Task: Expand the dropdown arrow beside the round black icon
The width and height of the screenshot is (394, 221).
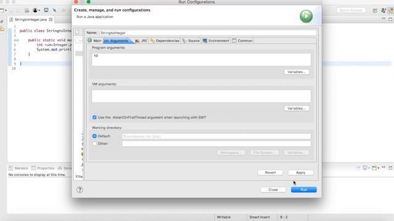Action: tap(39, 10)
